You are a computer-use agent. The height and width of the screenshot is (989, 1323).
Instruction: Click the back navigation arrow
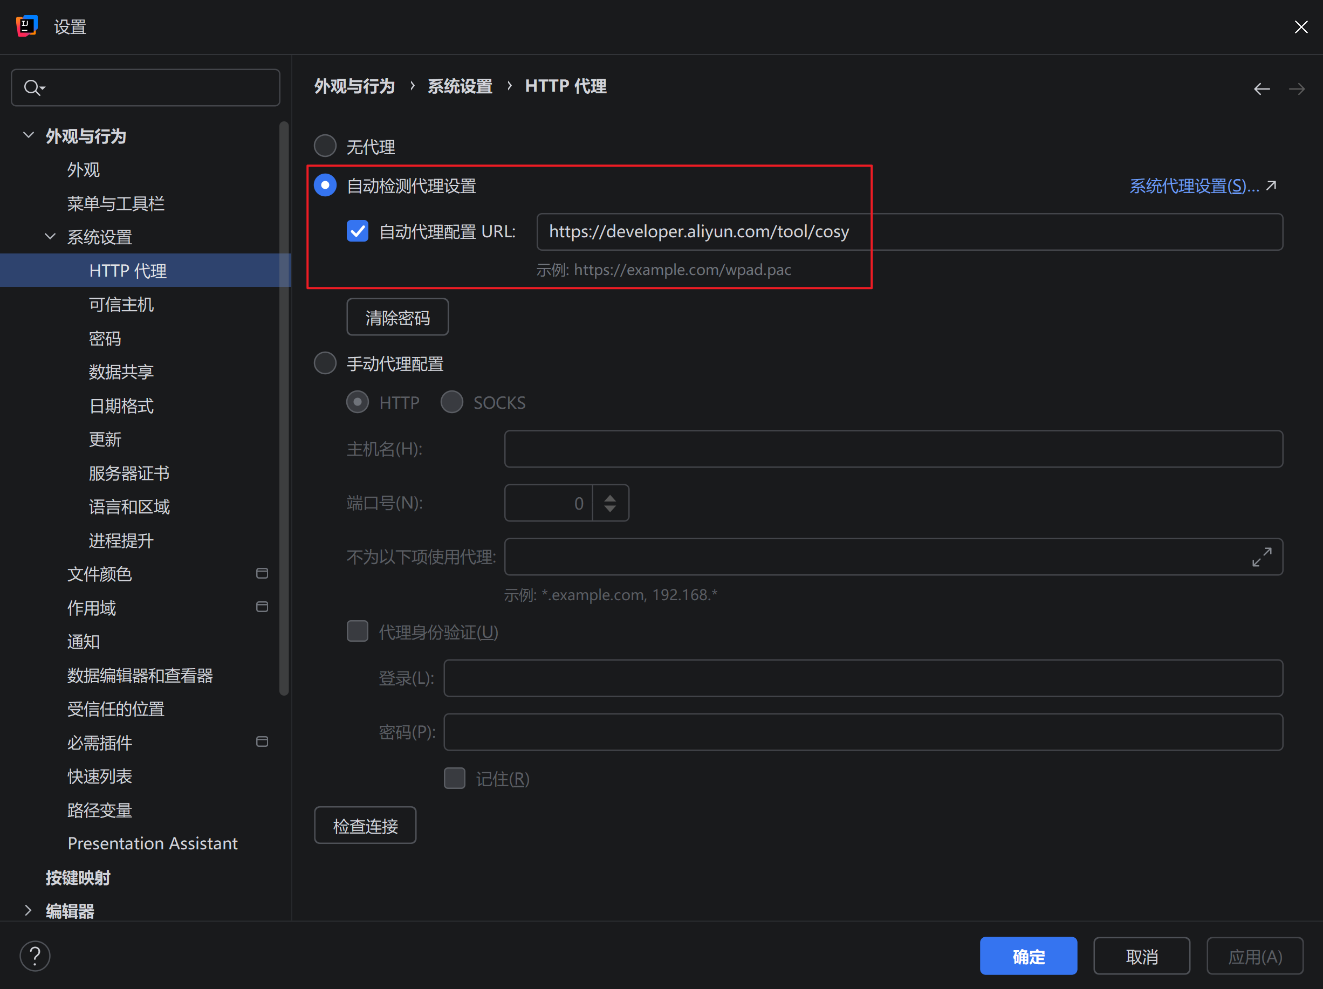tap(1262, 89)
